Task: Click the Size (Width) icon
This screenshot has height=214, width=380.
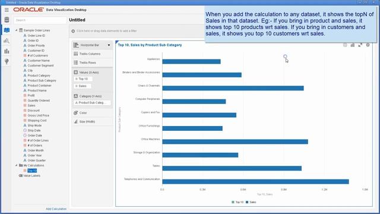Action: 76,121
